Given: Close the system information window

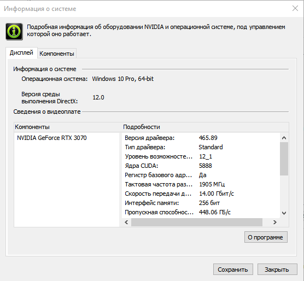Looking at the screenshot, I should pyautogui.click(x=295, y=8).
